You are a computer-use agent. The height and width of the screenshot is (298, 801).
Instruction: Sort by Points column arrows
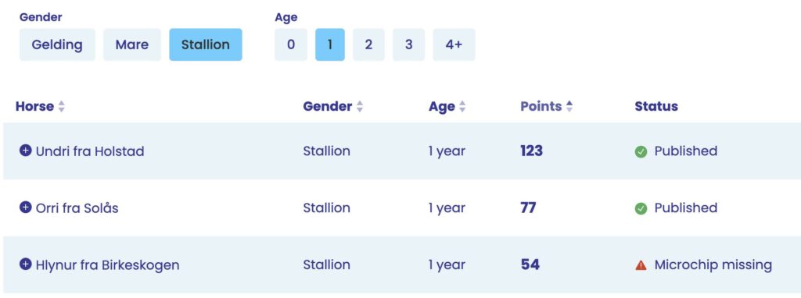click(569, 106)
